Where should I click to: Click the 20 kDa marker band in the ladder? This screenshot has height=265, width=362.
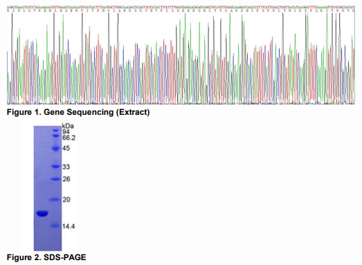pyautogui.click(x=55, y=200)
